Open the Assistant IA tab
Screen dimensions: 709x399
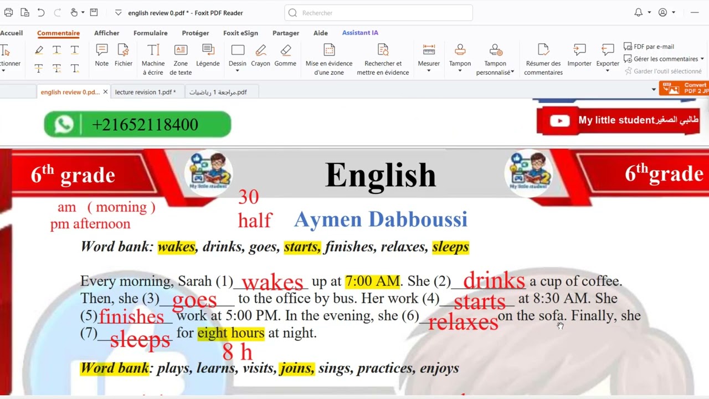(360, 33)
